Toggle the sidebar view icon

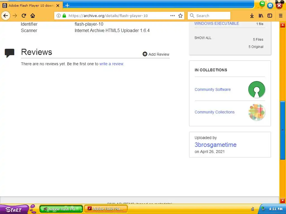[x=270, y=16]
